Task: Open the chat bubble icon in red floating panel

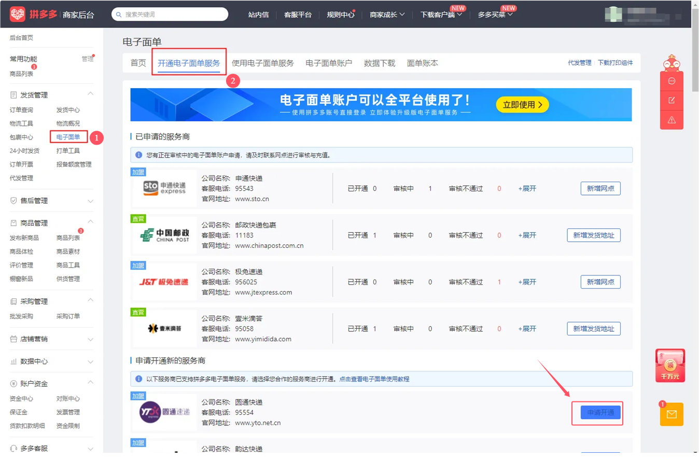Action: click(672, 81)
